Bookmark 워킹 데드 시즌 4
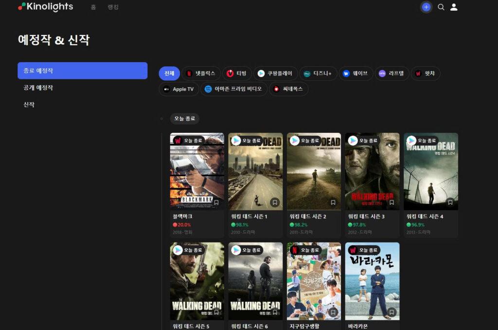Image resolution: width=498 pixels, height=330 pixels. 450,202
